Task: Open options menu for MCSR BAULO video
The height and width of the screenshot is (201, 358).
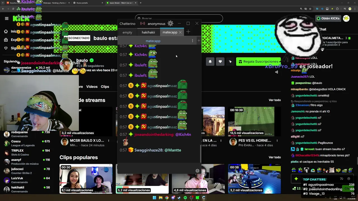Action: [x=109, y=140]
